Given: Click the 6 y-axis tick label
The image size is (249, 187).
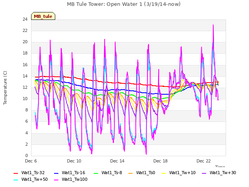Looking at the screenshot, I should [x=26, y=122].
